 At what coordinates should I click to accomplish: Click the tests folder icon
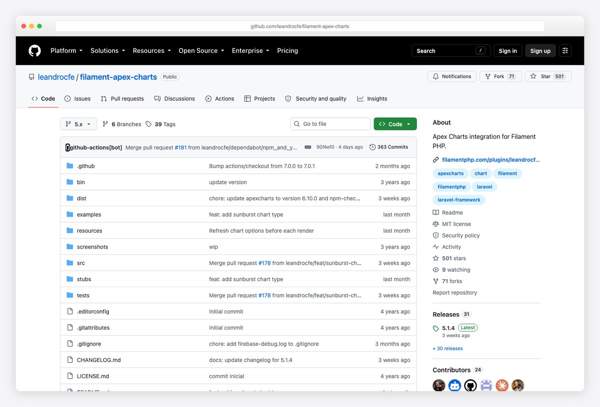pyautogui.click(x=70, y=295)
